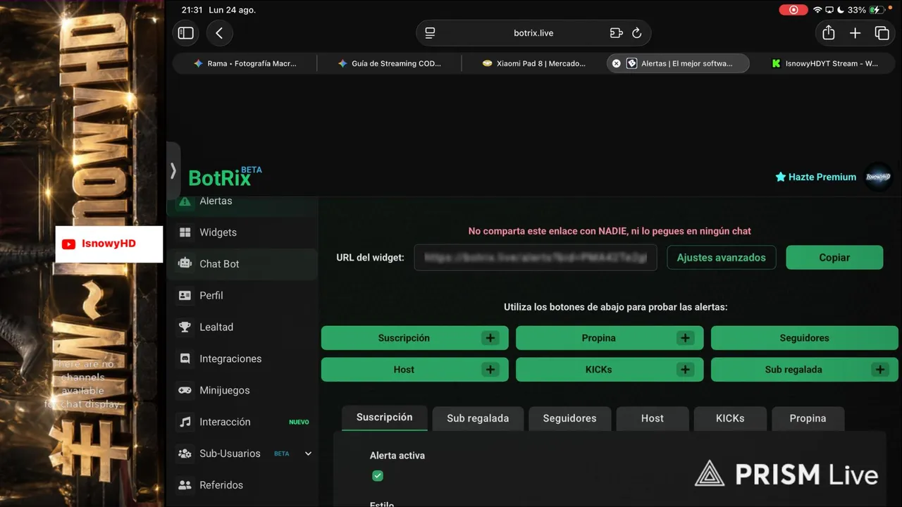Open Ajustes avanzados
This screenshot has width=902, height=507.
click(722, 258)
